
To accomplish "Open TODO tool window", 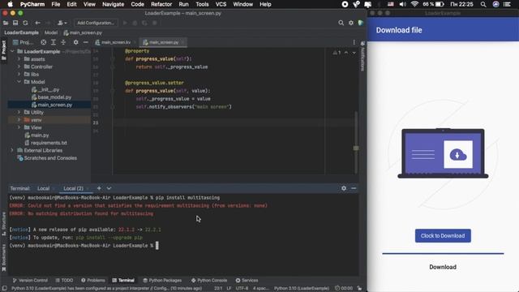I will [64, 280].
